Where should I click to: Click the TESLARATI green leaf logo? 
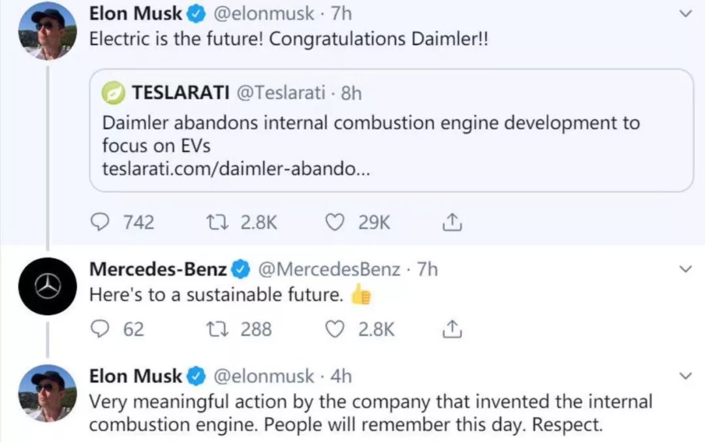113,93
